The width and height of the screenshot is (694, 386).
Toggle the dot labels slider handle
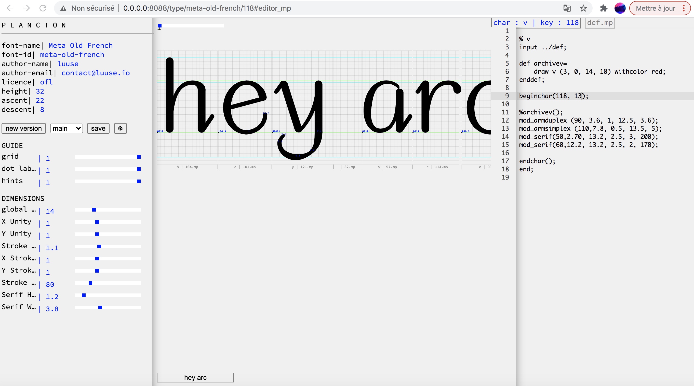coord(139,169)
